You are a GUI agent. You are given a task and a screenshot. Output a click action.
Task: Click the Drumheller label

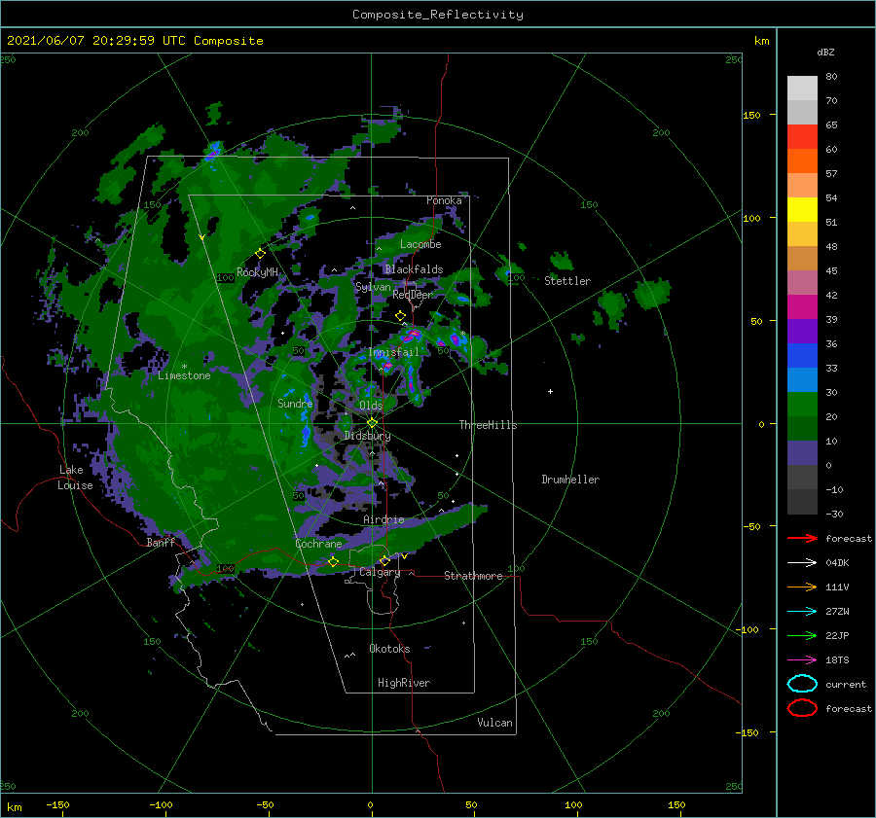(x=570, y=480)
